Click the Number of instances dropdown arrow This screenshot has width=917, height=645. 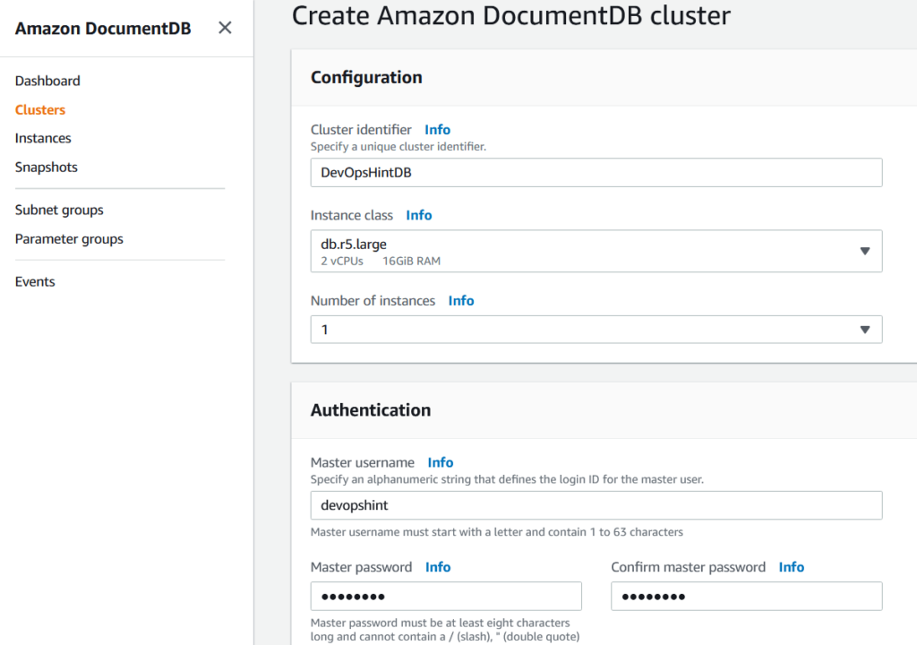865,330
